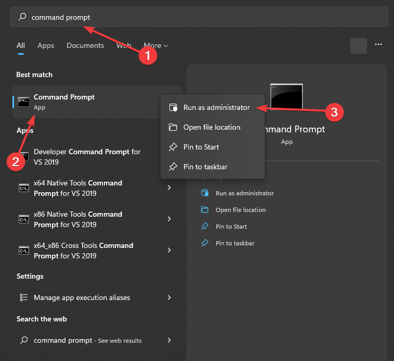Expand x64 Native Tools Command Prompt chevron
394x361 pixels.
coord(169,188)
